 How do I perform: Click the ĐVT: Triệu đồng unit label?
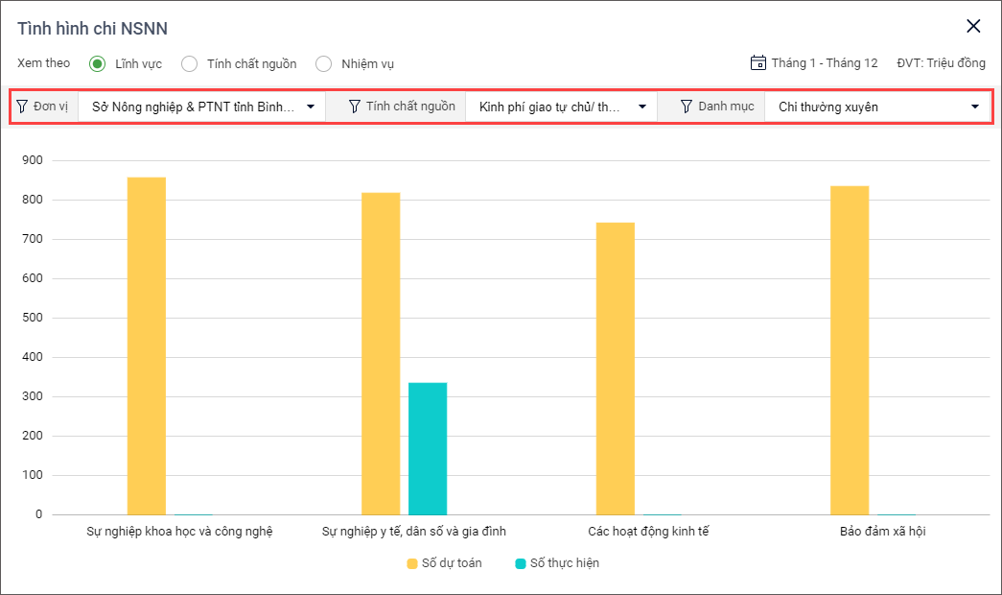941,63
